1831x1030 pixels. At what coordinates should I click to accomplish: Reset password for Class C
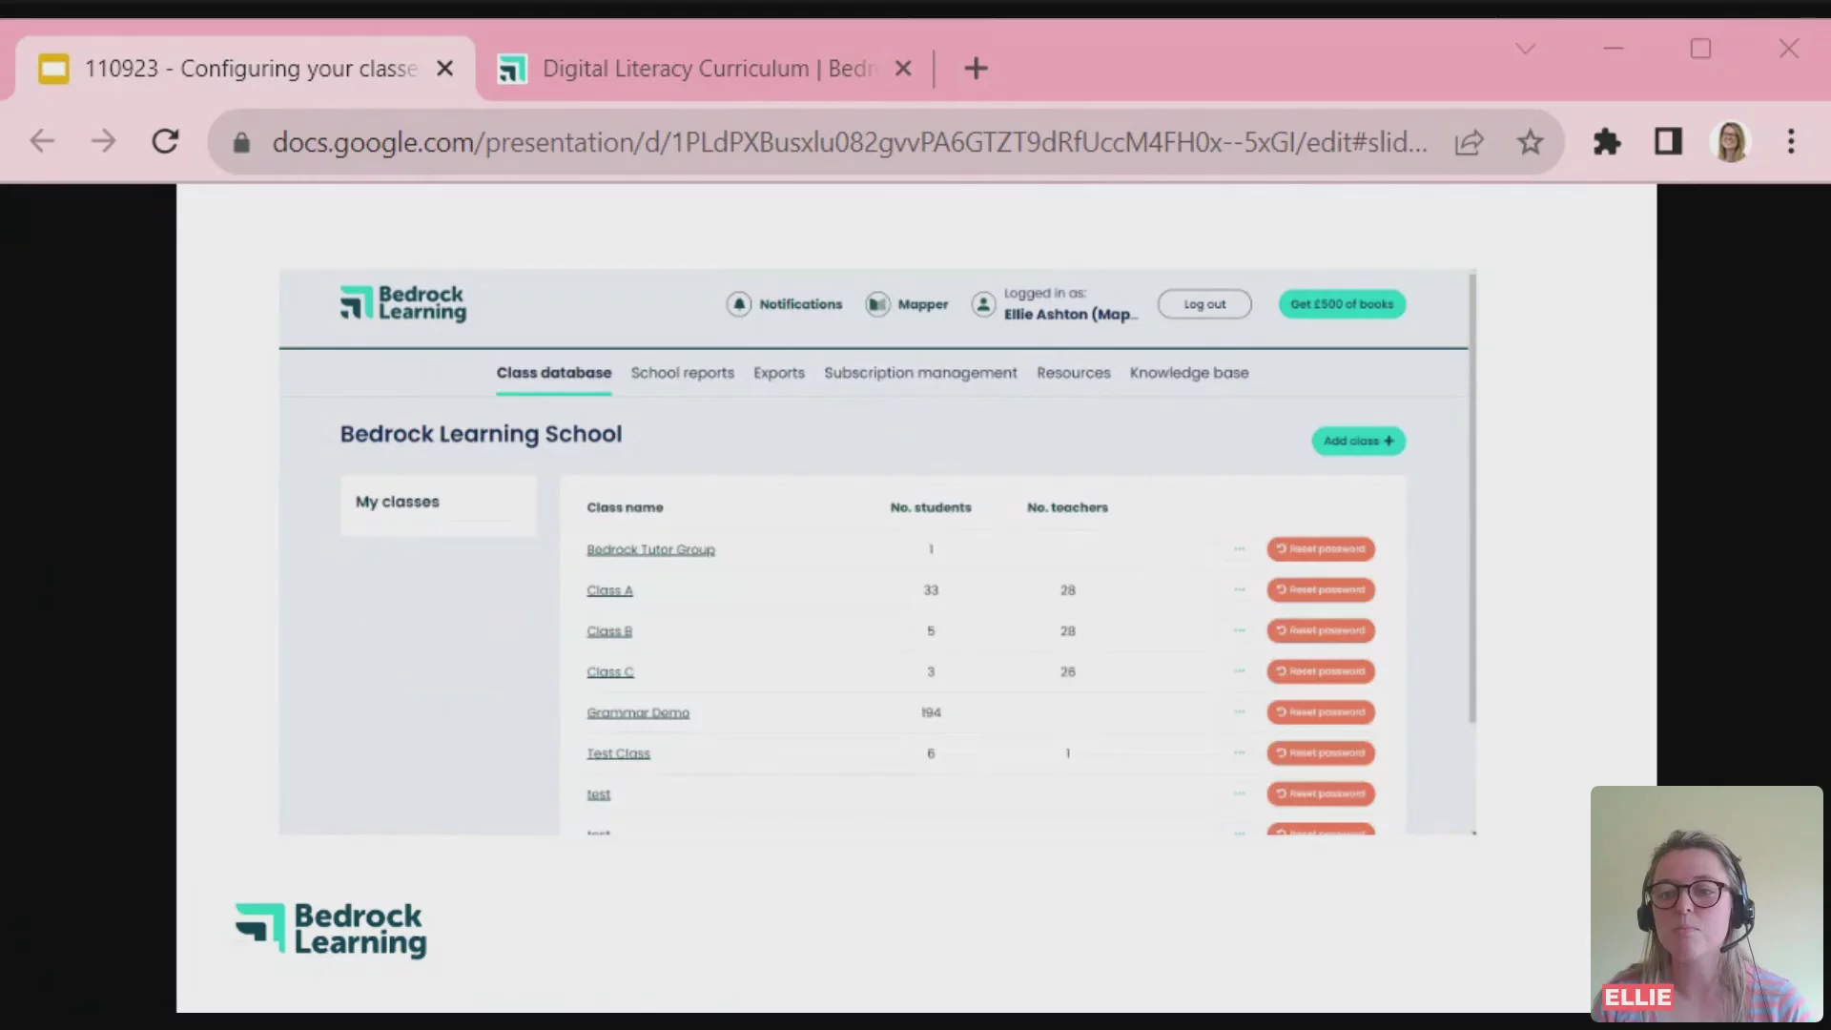point(1321,671)
